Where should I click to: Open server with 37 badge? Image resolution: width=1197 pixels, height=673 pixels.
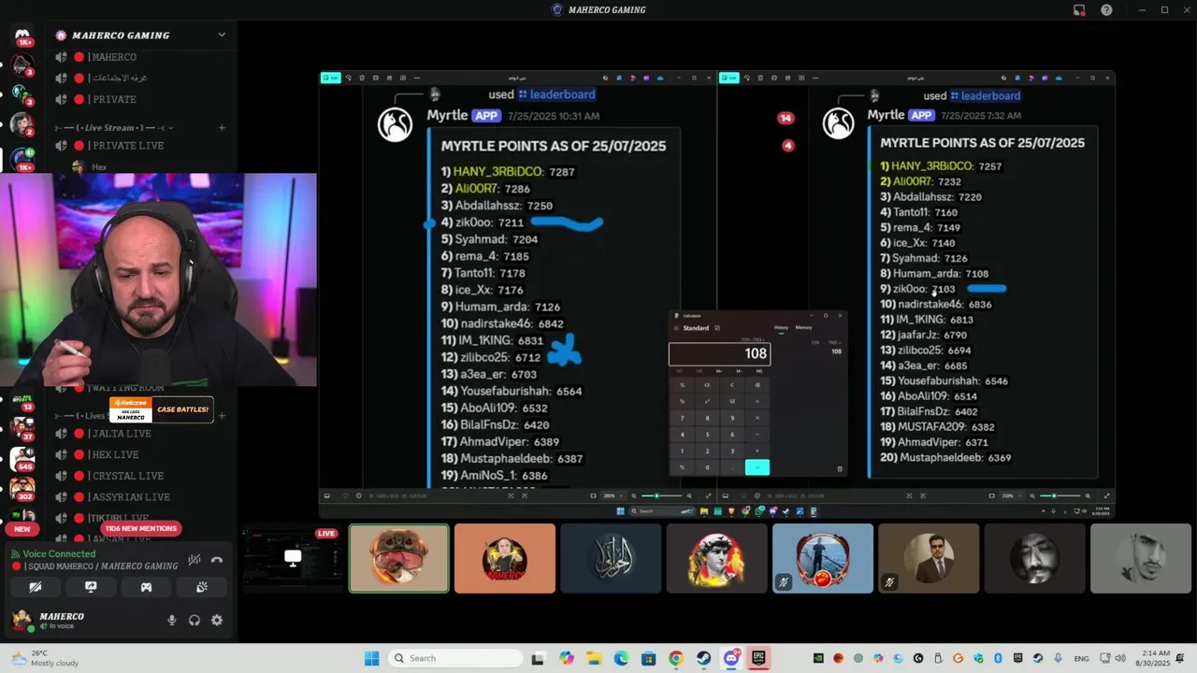point(22,428)
